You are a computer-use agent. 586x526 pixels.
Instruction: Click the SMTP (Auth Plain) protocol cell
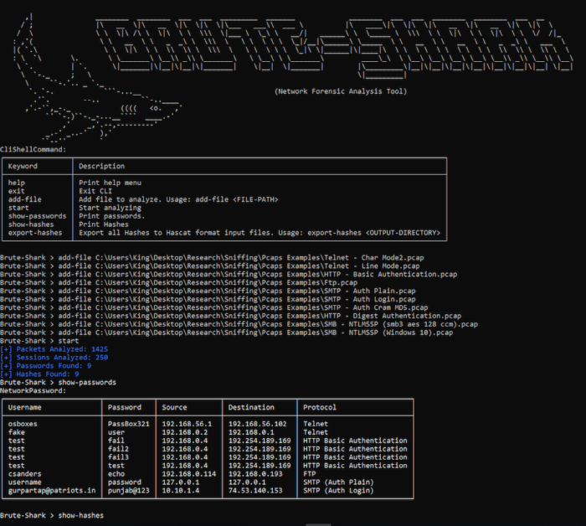coord(338,482)
